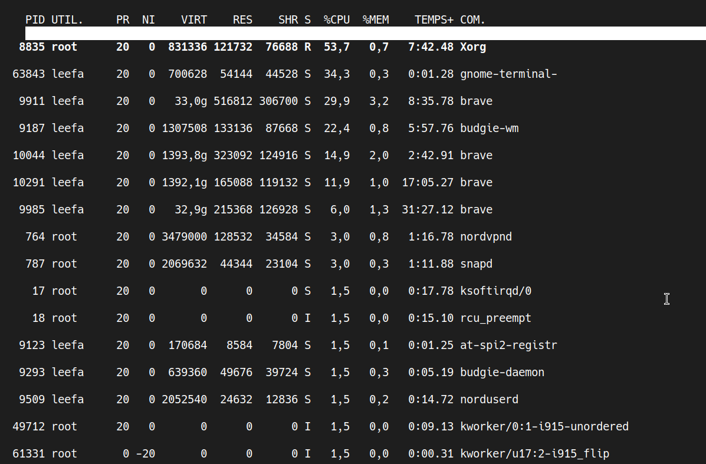Viewport: 706px width, 464px height.
Task: Click PID 61331
Action: coord(29,453)
